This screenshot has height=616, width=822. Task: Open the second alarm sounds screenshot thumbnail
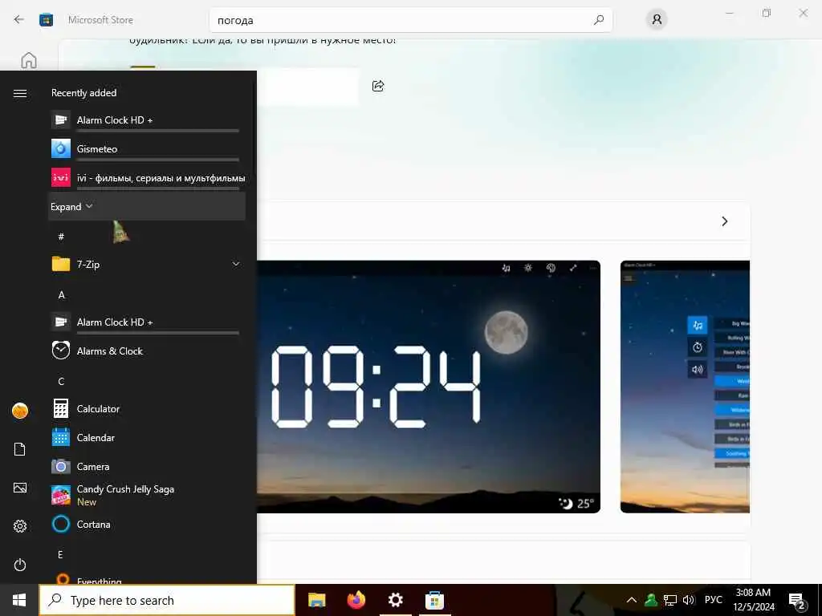pyautogui.click(x=685, y=387)
